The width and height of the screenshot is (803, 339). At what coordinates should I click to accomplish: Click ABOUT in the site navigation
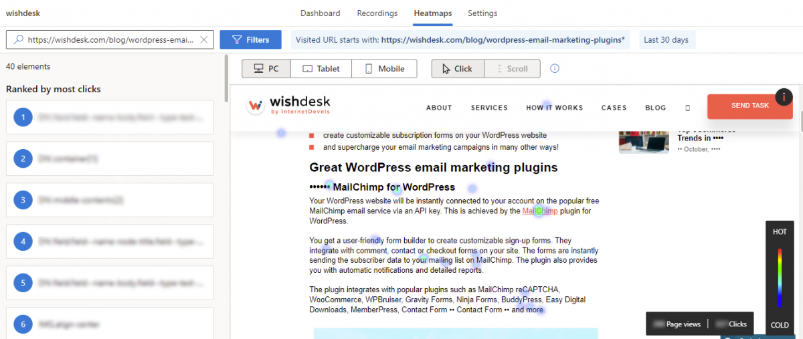point(439,108)
